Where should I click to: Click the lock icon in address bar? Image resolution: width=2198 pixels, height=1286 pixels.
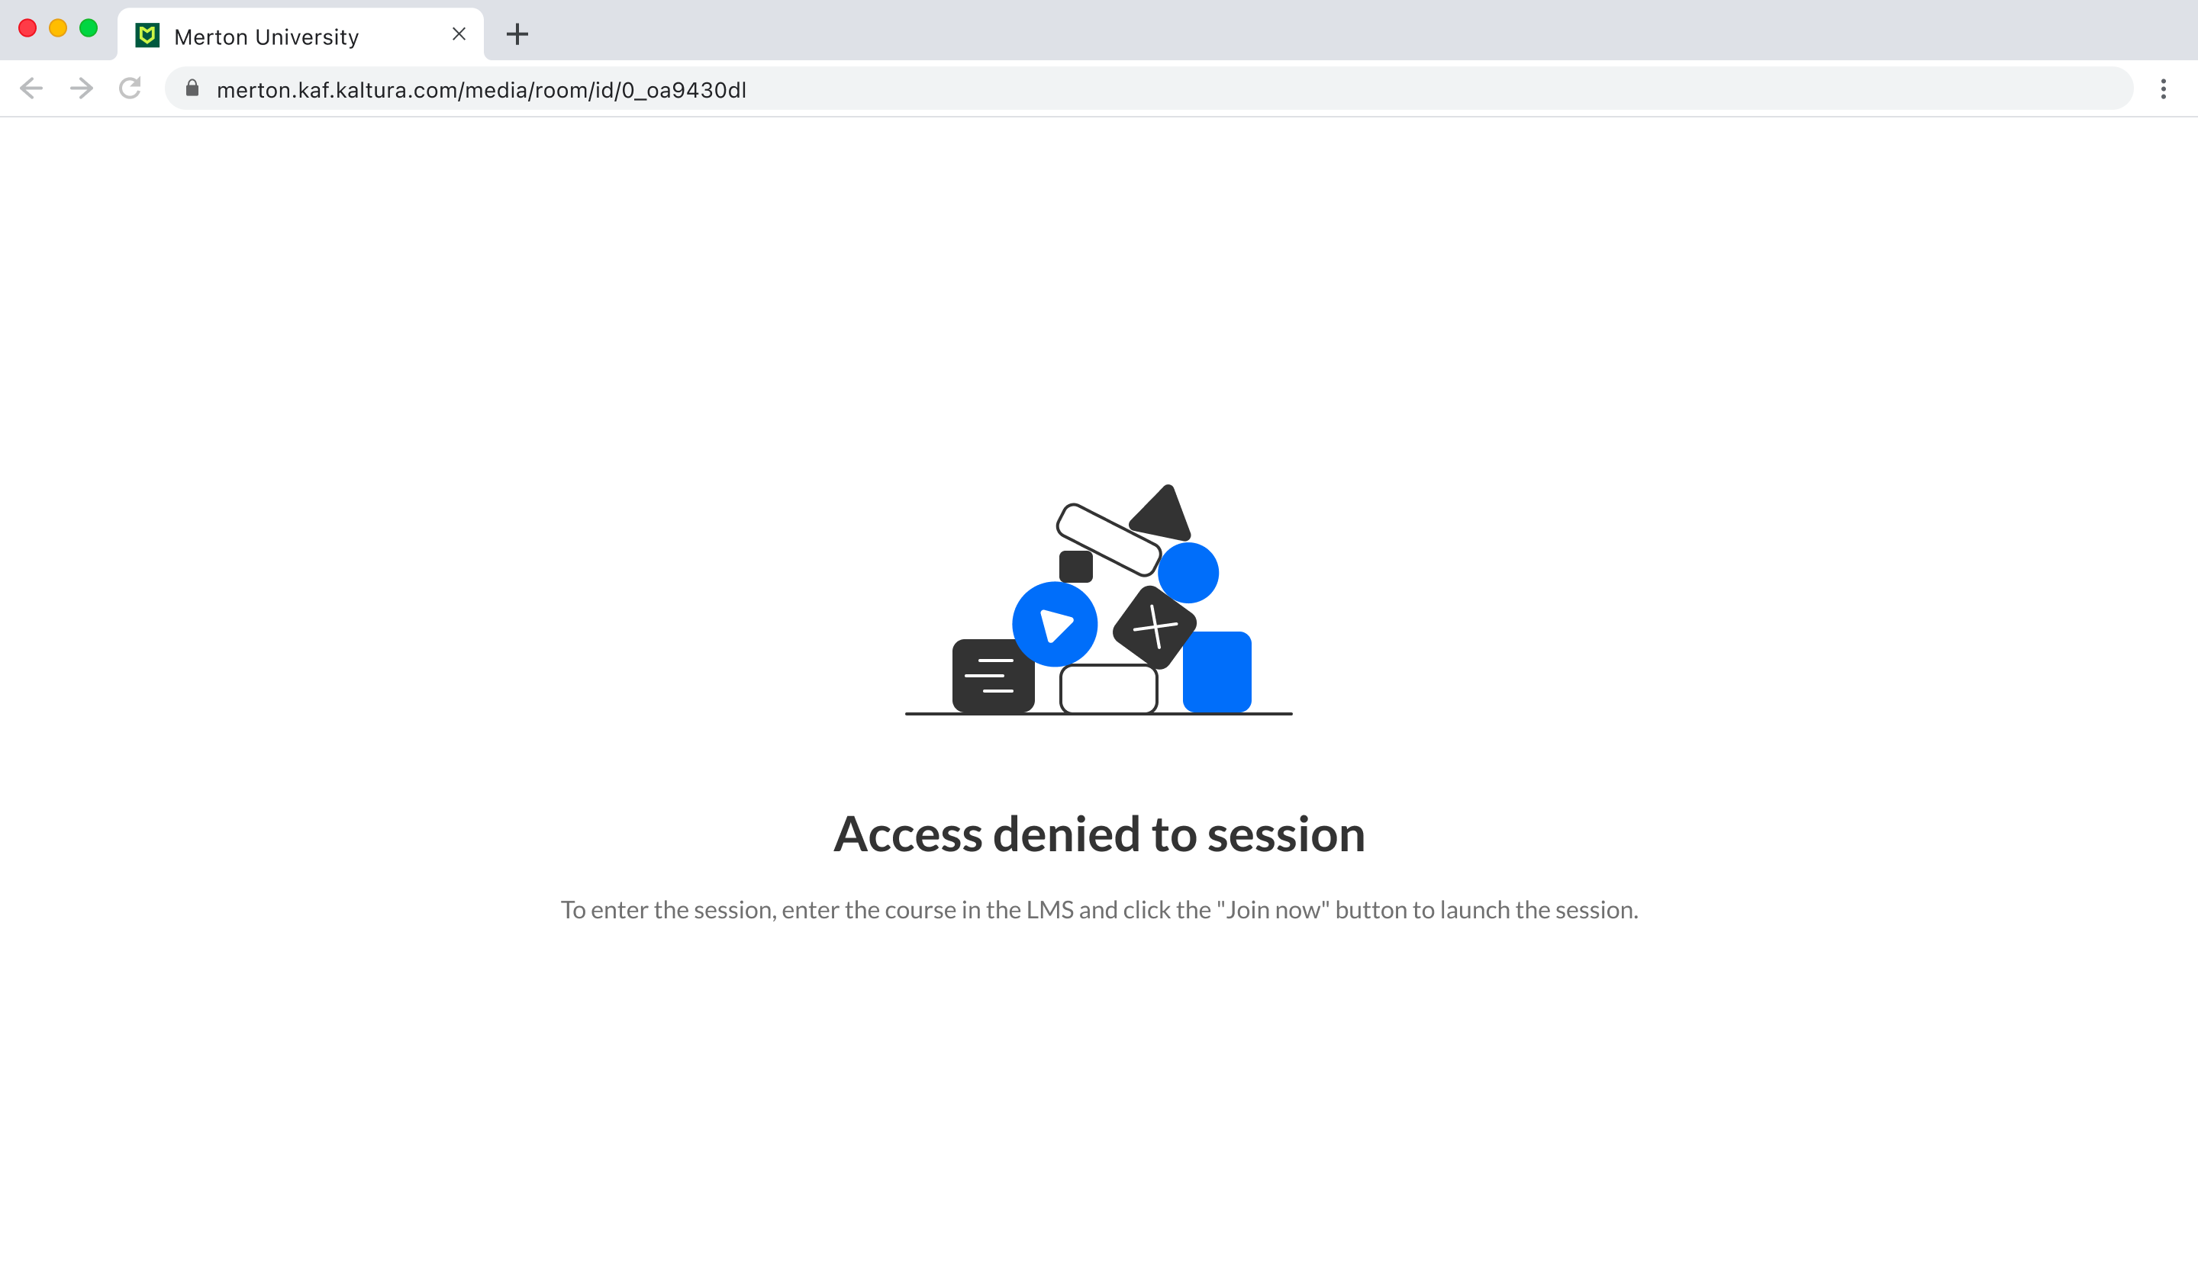pos(193,88)
